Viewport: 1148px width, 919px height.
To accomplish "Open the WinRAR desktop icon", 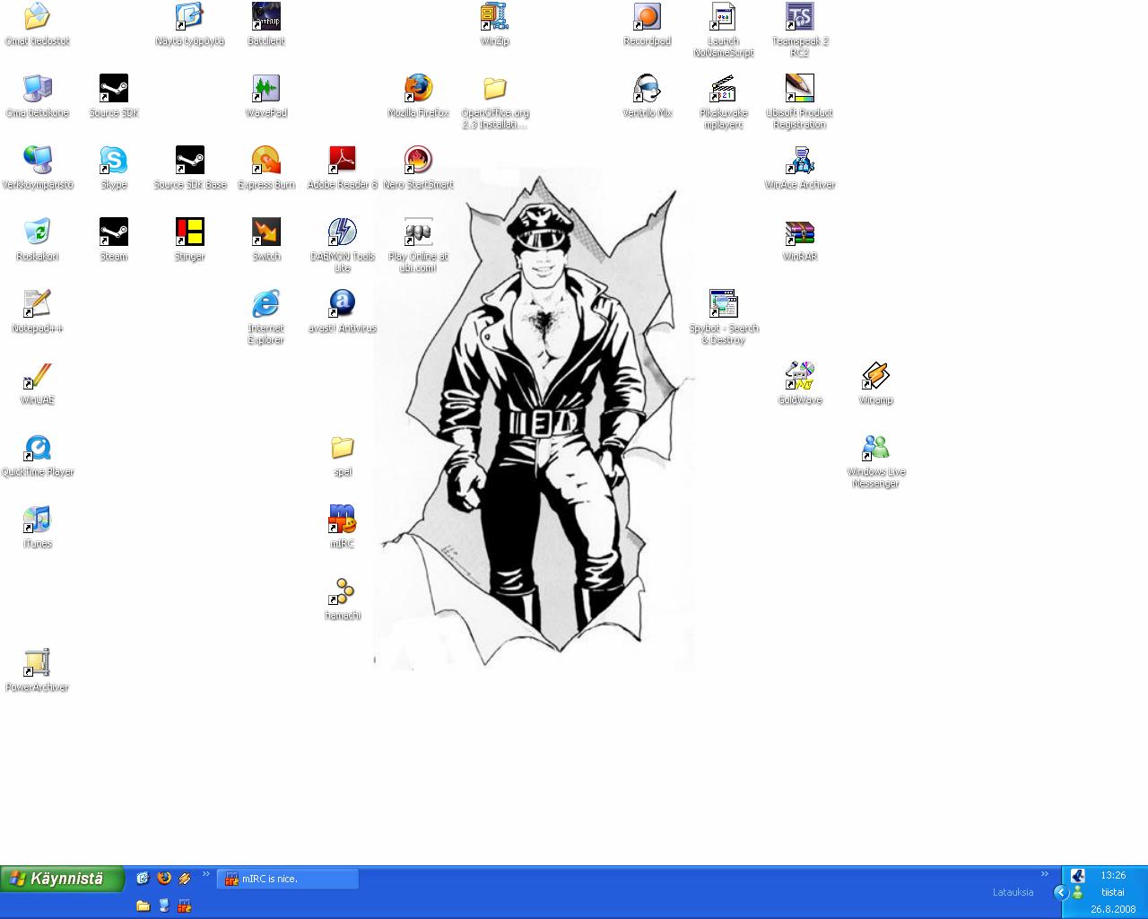I will point(799,239).
